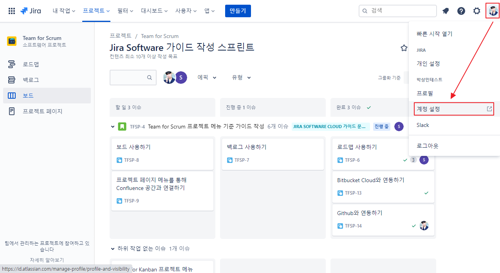Open the 보드 사용하기 card

point(162,154)
